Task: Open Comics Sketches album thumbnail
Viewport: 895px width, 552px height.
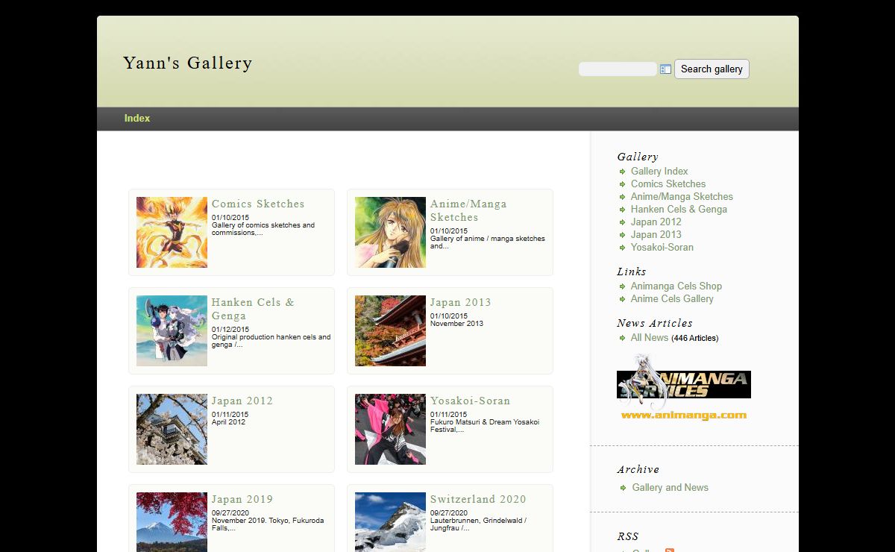Action: [172, 232]
